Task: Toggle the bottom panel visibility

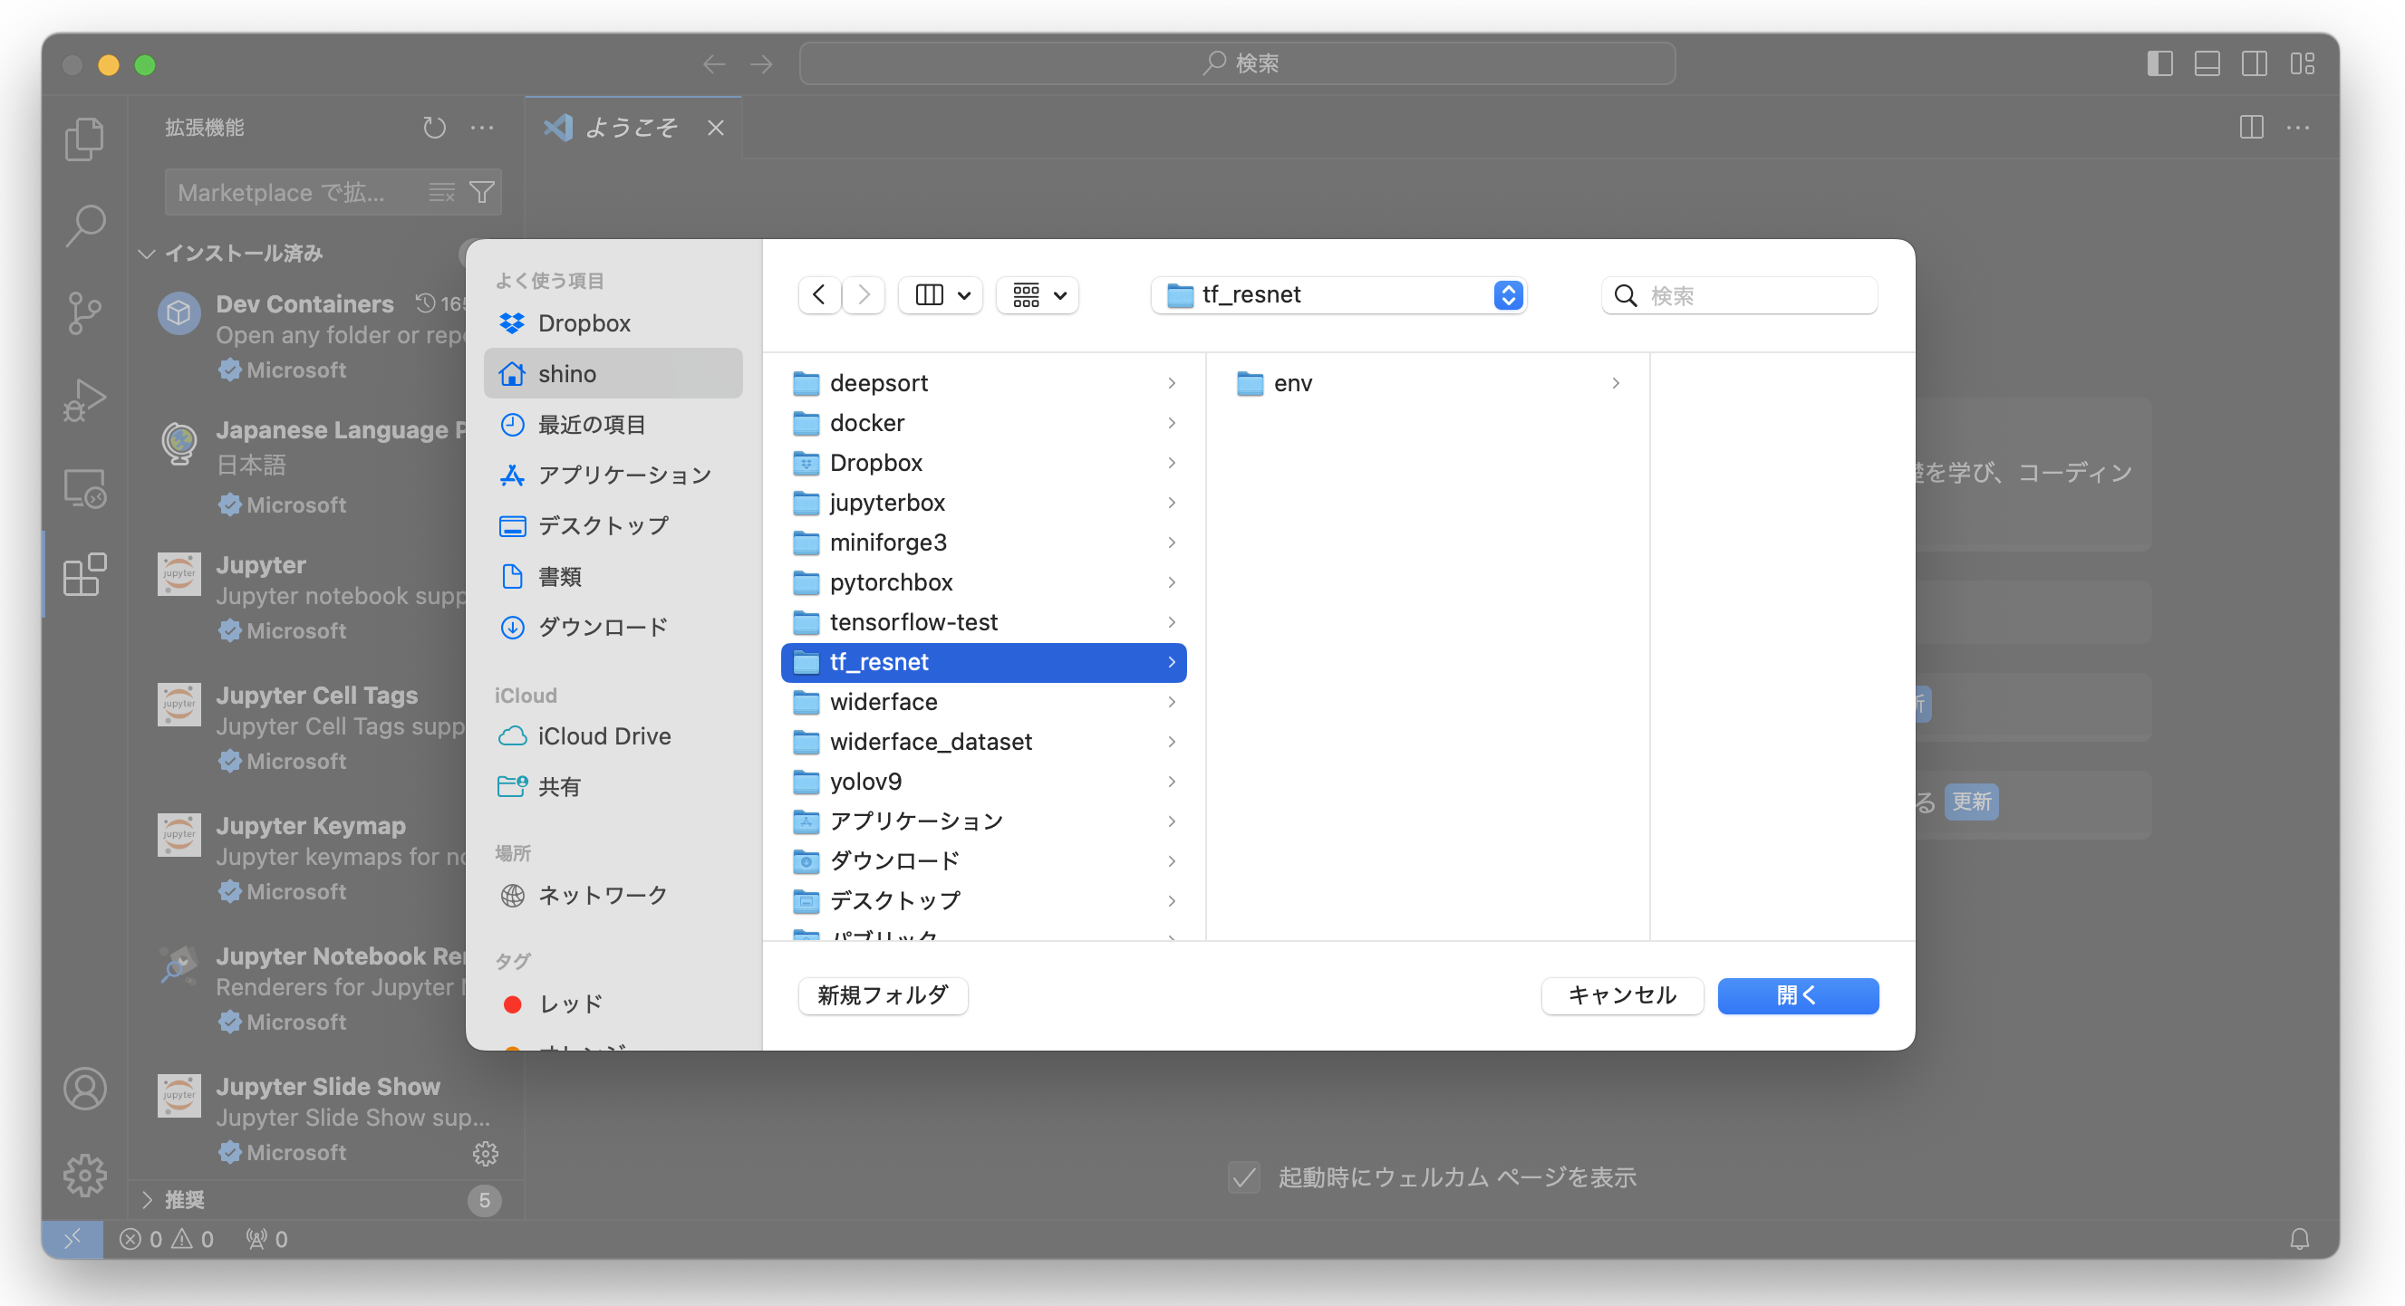Action: tap(2207, 63)
